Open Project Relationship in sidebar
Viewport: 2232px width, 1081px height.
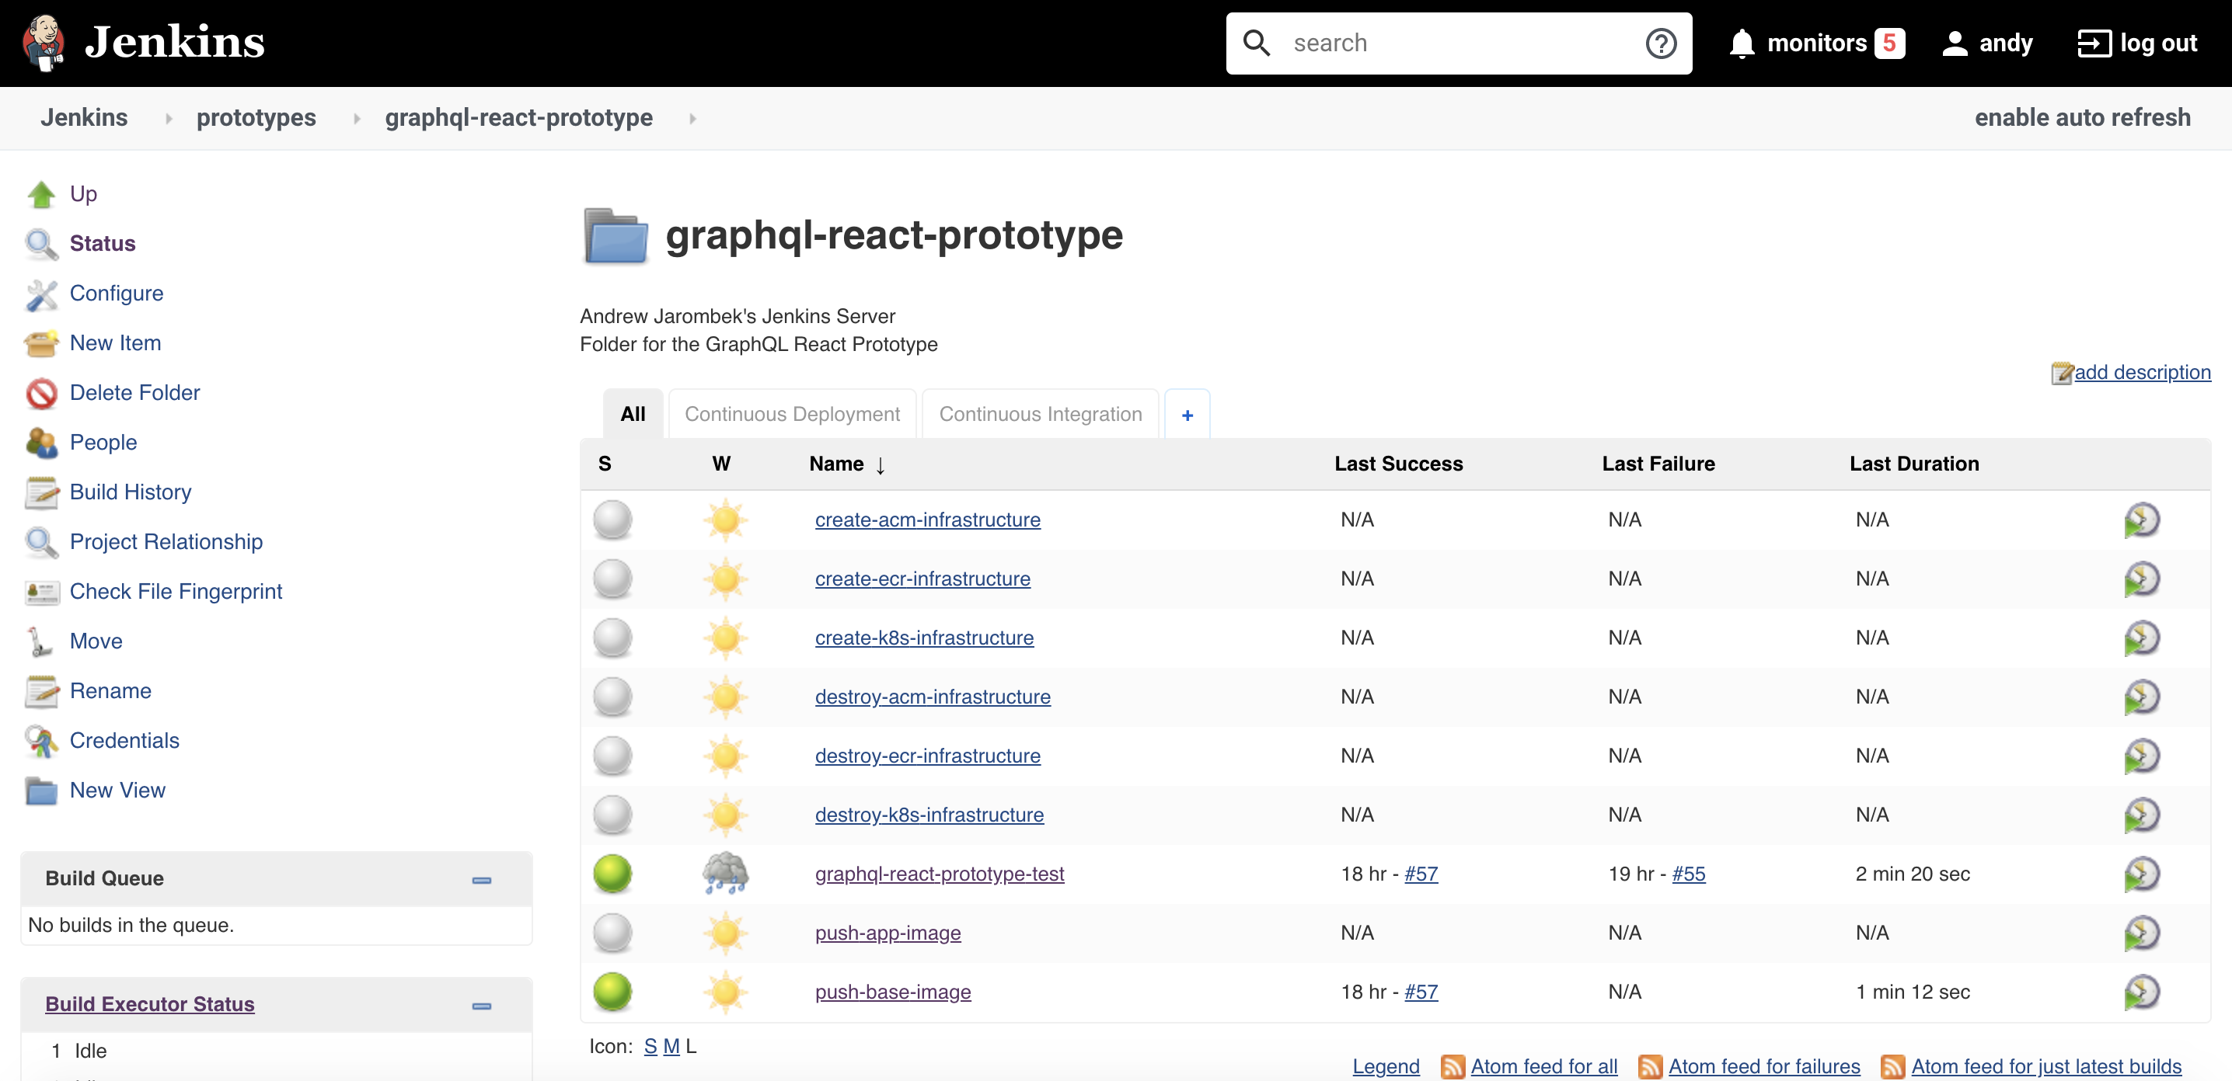pos(166,543)
